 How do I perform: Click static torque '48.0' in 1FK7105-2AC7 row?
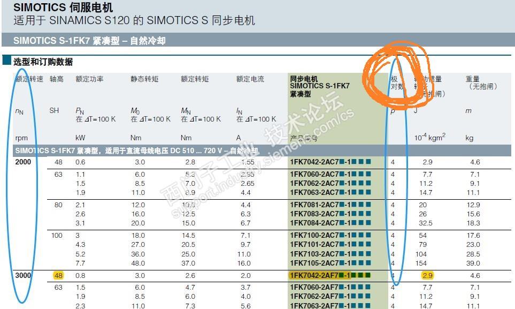(x=138, y=263)
